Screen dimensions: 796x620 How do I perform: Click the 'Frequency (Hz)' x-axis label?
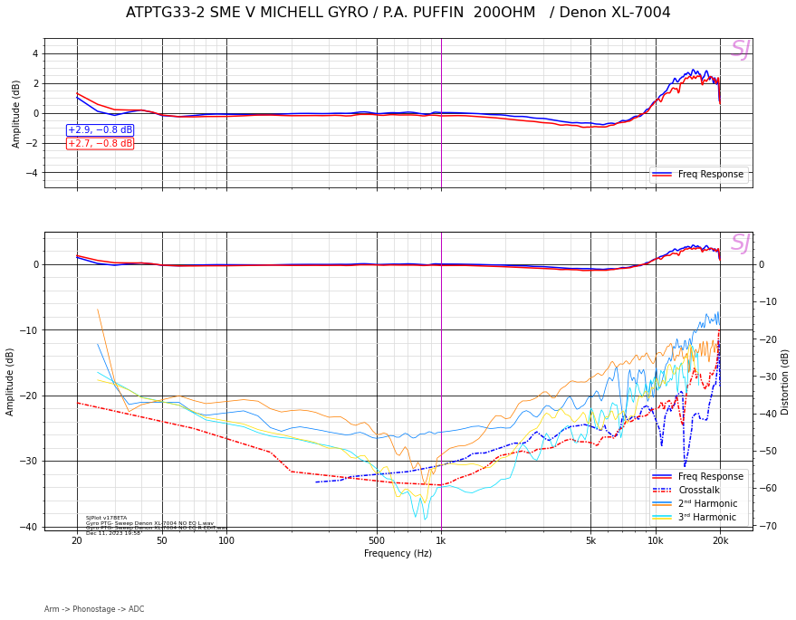(x=398, y=554)
